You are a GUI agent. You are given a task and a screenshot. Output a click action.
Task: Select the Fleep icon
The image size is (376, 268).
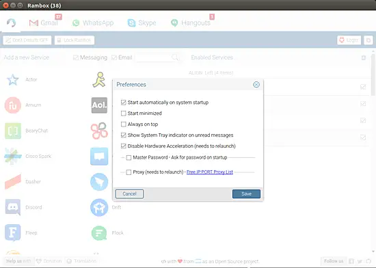tap(13, 232)
